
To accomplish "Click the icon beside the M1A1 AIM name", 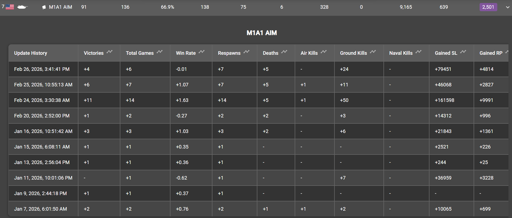I will pyautogui.click(x=44, y=7).
